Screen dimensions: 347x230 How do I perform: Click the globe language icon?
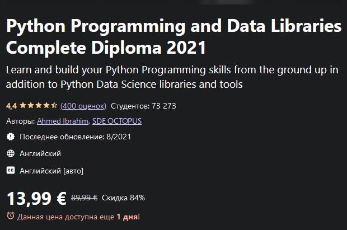(x=10, y=153)
